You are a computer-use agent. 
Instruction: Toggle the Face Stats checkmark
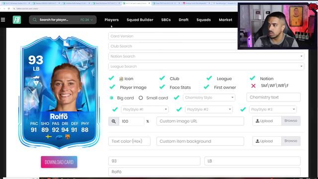click(x=162, y=87)
